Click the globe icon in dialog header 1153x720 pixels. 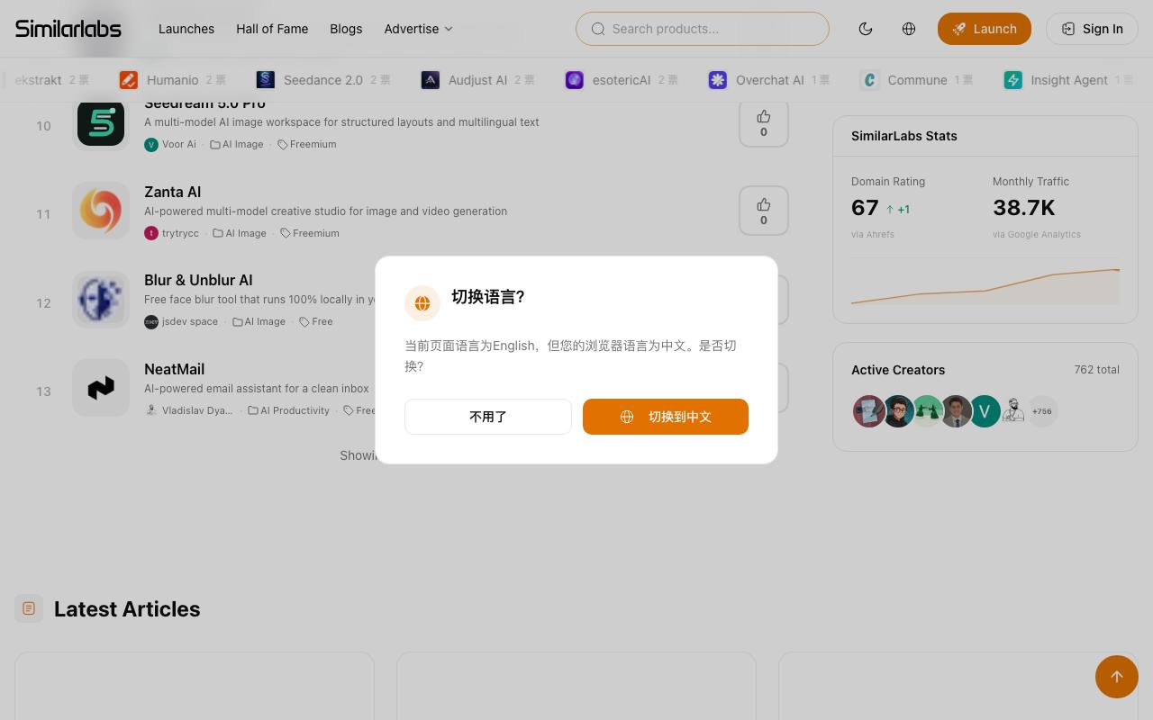pyautogui.click(x=422, y=303)
